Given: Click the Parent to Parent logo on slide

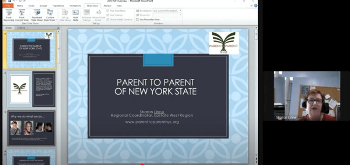Looking at the screenshot, I should (224, 43).
